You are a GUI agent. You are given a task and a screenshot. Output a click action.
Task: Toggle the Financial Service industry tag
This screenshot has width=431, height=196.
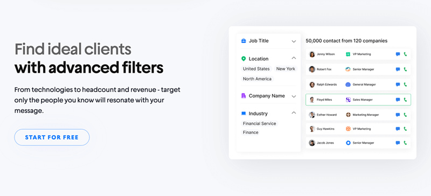tap(260, 124)
